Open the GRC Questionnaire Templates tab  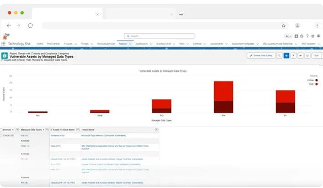tap(278, 44)
